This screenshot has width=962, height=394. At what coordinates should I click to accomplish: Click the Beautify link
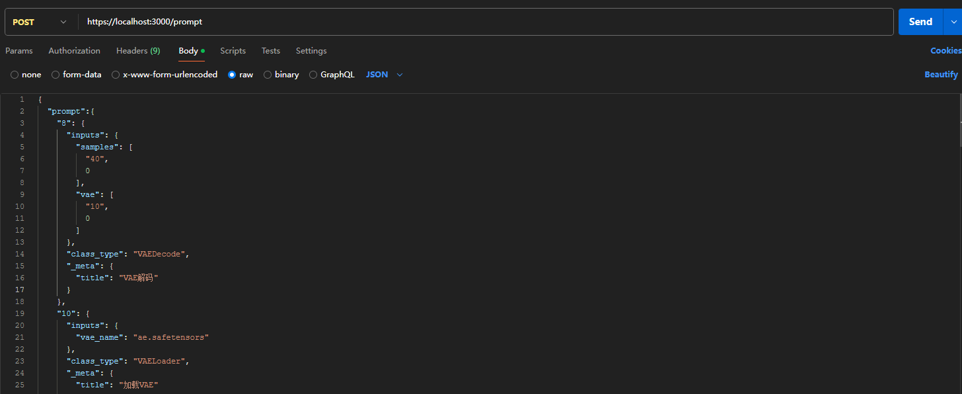pyautogui.click(x=941, y=75)
